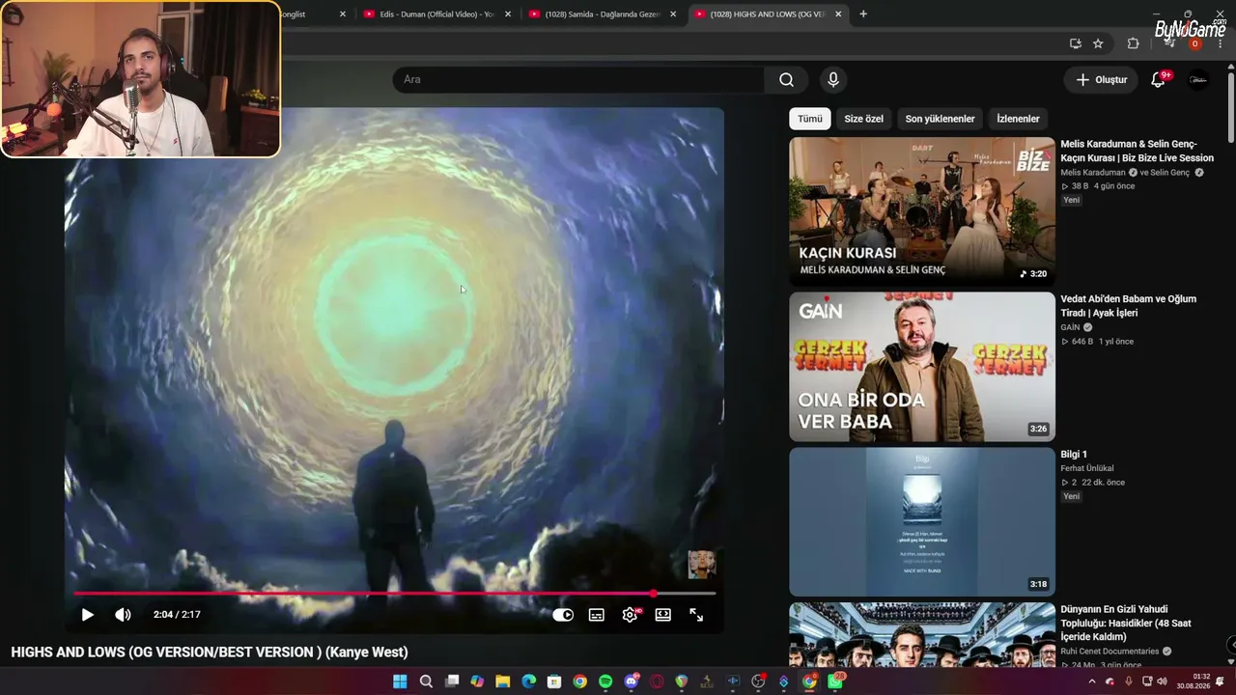This screenshot has height=695, width=1236.
Task: Start voice search with the microphone icon
Action: [833, 79]
